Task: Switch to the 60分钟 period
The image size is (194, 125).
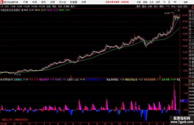Action: click(x=42, y=6)
